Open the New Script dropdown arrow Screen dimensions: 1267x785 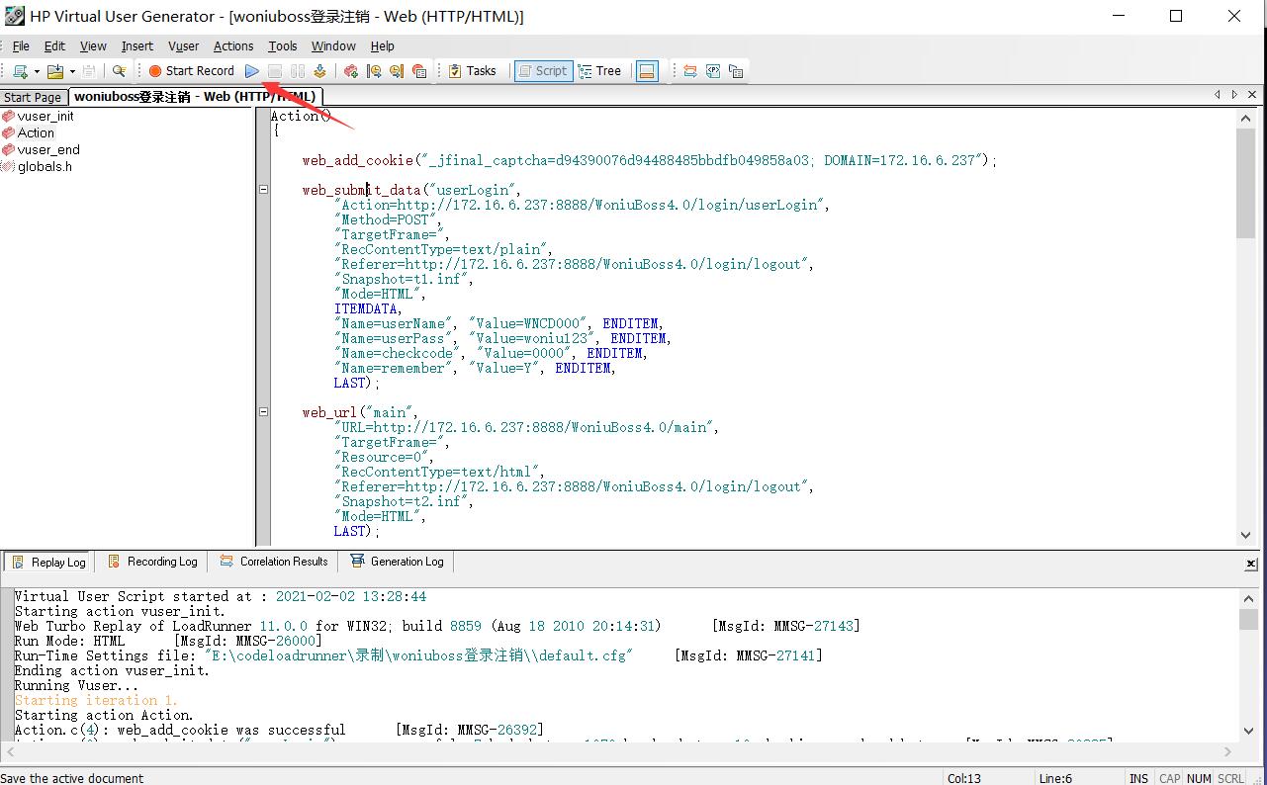pyautogui.click(x=37, y=71)
